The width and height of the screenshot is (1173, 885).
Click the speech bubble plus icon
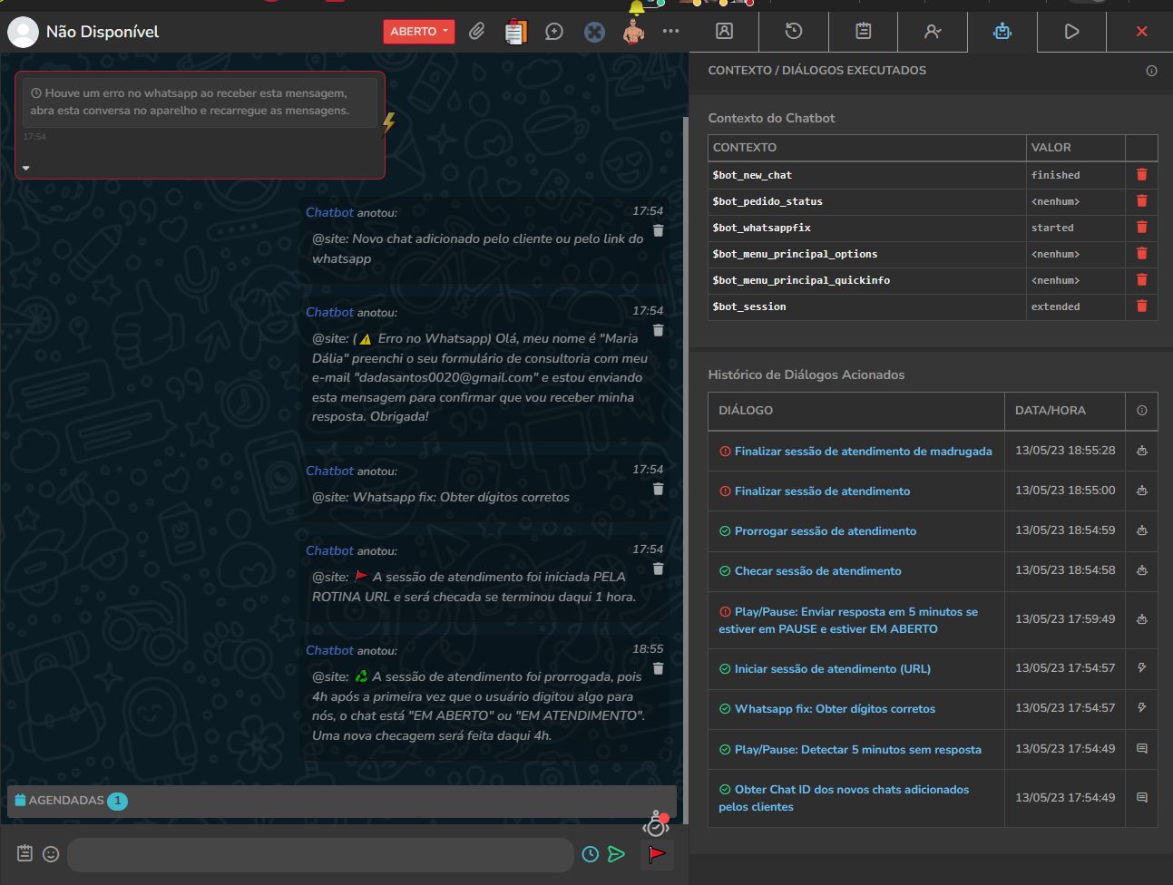point(554,32)
